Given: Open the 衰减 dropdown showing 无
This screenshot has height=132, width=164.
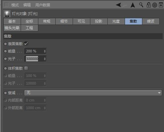Looking at the screenshot, I should (93, 93).
